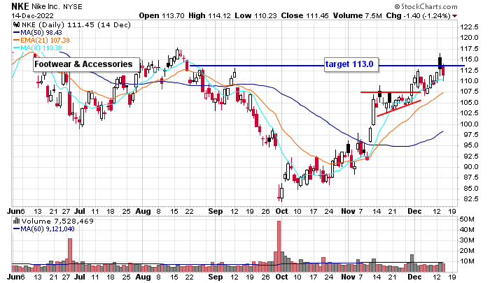Click the Jul label under the volume panel

click(79, 277)
